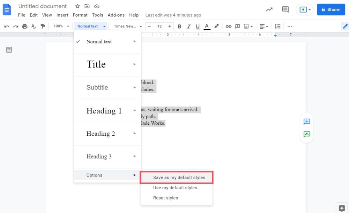Open the comment history icon

(x=285, y=9)
